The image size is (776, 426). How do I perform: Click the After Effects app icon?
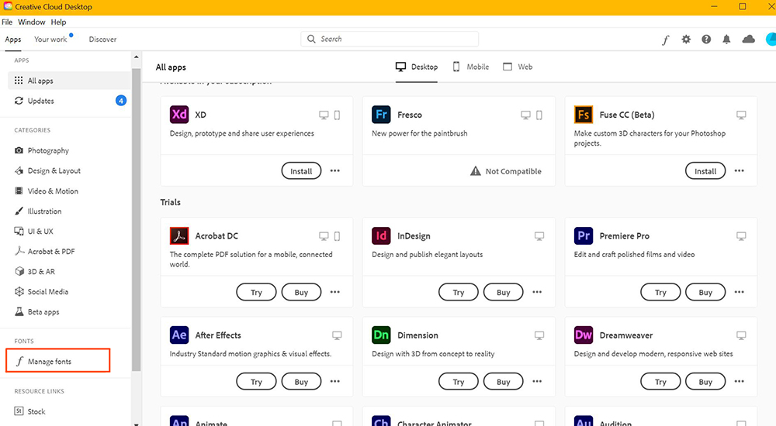click(179, 335)
